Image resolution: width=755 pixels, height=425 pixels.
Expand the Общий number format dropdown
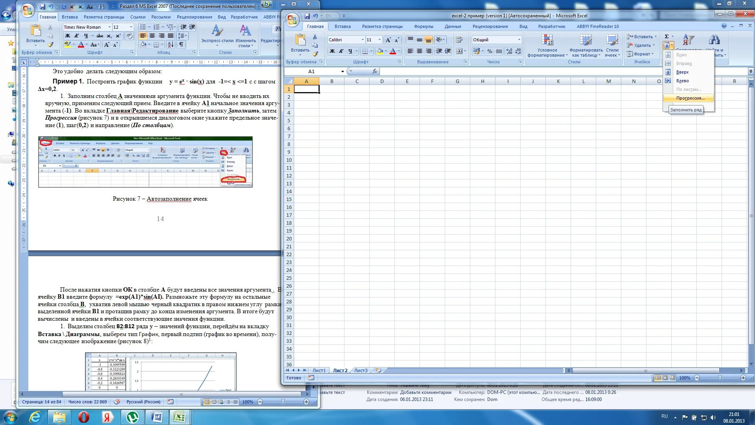pyautogui.click(x=519, y=40)
